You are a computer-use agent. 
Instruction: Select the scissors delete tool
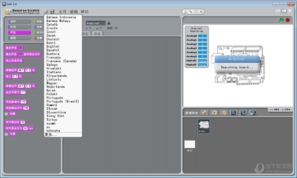(191, 12)
